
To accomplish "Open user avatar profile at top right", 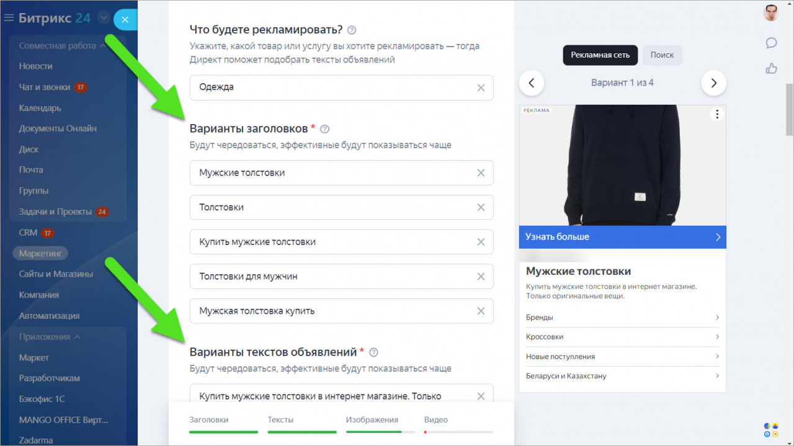I will (x=770, y=13).
